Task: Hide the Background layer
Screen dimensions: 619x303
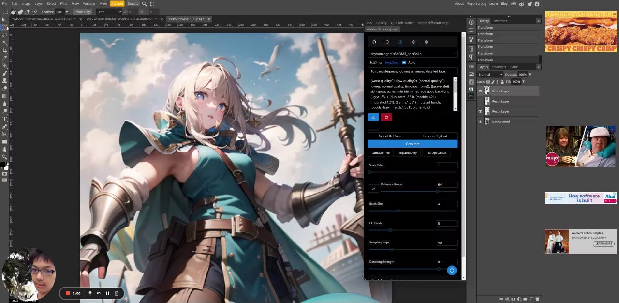Action: pos(480,121)
